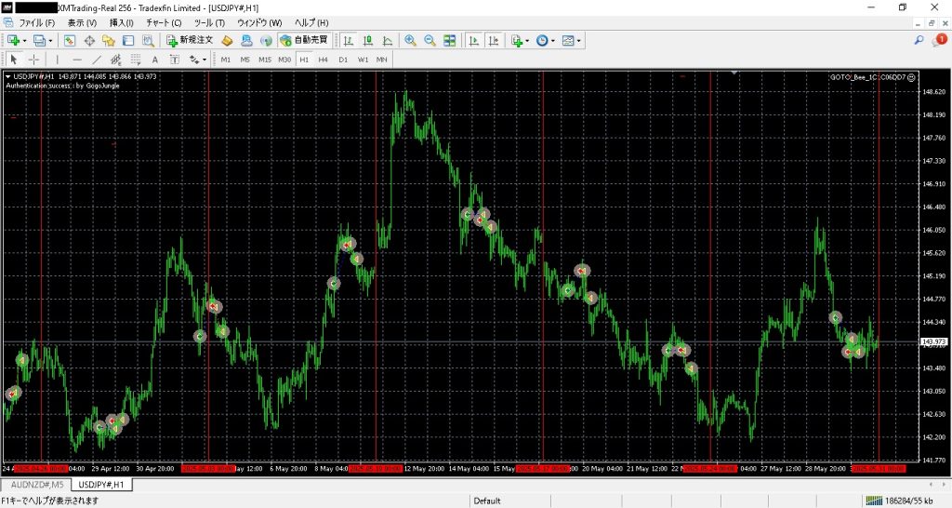Open the チャート (C) menu
952x508 pixels.
pos(164,22)
